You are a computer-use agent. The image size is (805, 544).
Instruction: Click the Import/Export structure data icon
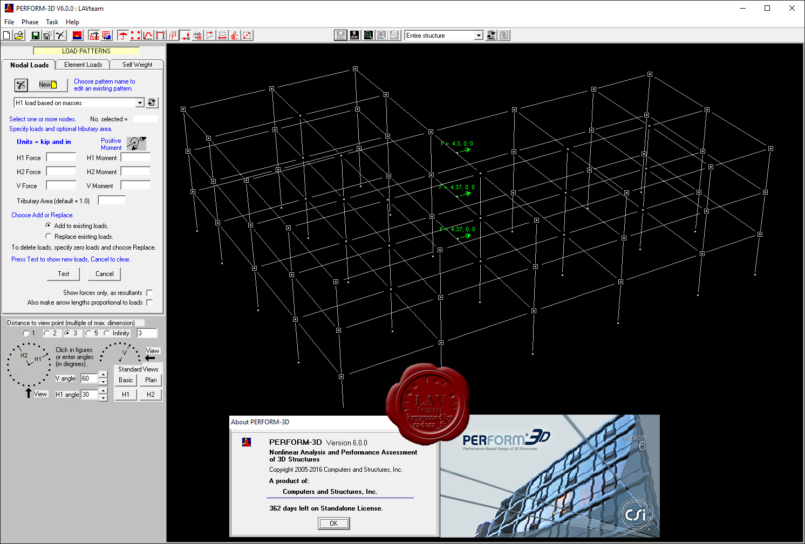197,36
